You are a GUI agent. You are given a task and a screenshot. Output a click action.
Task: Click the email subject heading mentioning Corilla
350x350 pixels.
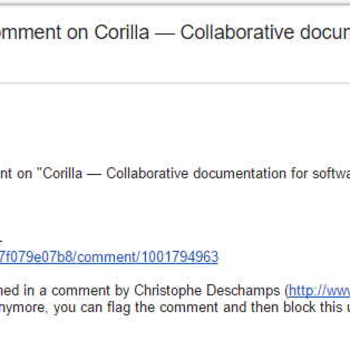coord(175,32)
